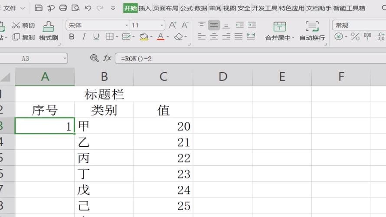This screenshot has height=217, width=386.
Task: Toggle Italic formatting
Action: coord(84,37)
